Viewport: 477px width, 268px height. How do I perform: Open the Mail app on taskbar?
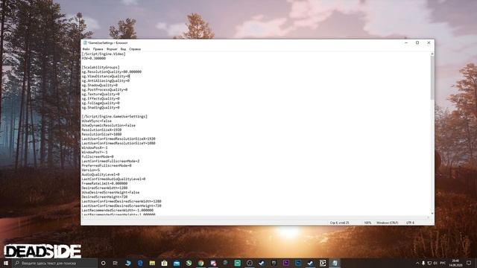click(x=177, y=263)
